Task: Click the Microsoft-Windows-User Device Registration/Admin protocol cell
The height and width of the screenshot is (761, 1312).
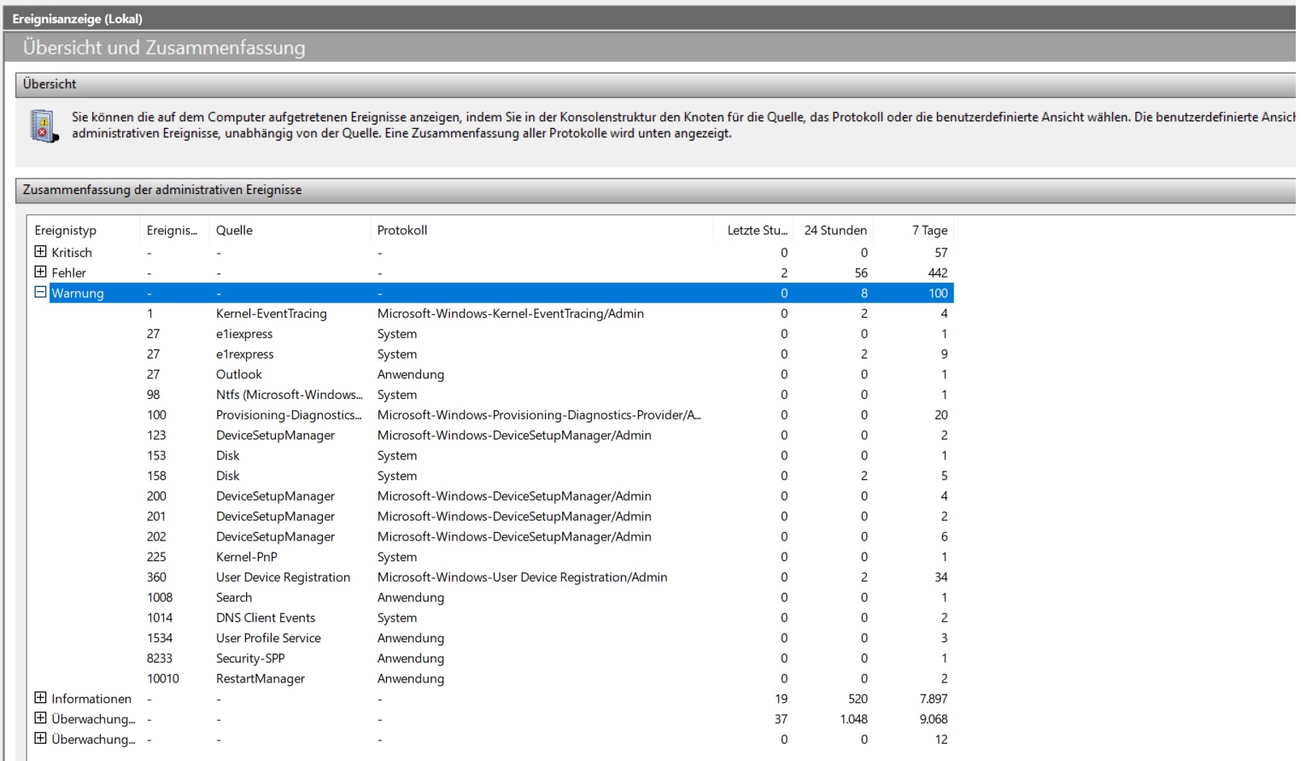Action: point(523,577)
